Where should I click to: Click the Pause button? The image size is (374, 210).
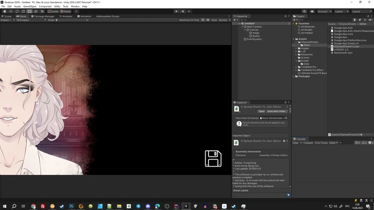click(x=183, y=11)
